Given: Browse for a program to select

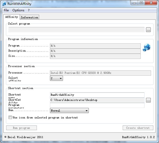Looking at the screenshot, I should click(148, 30).
